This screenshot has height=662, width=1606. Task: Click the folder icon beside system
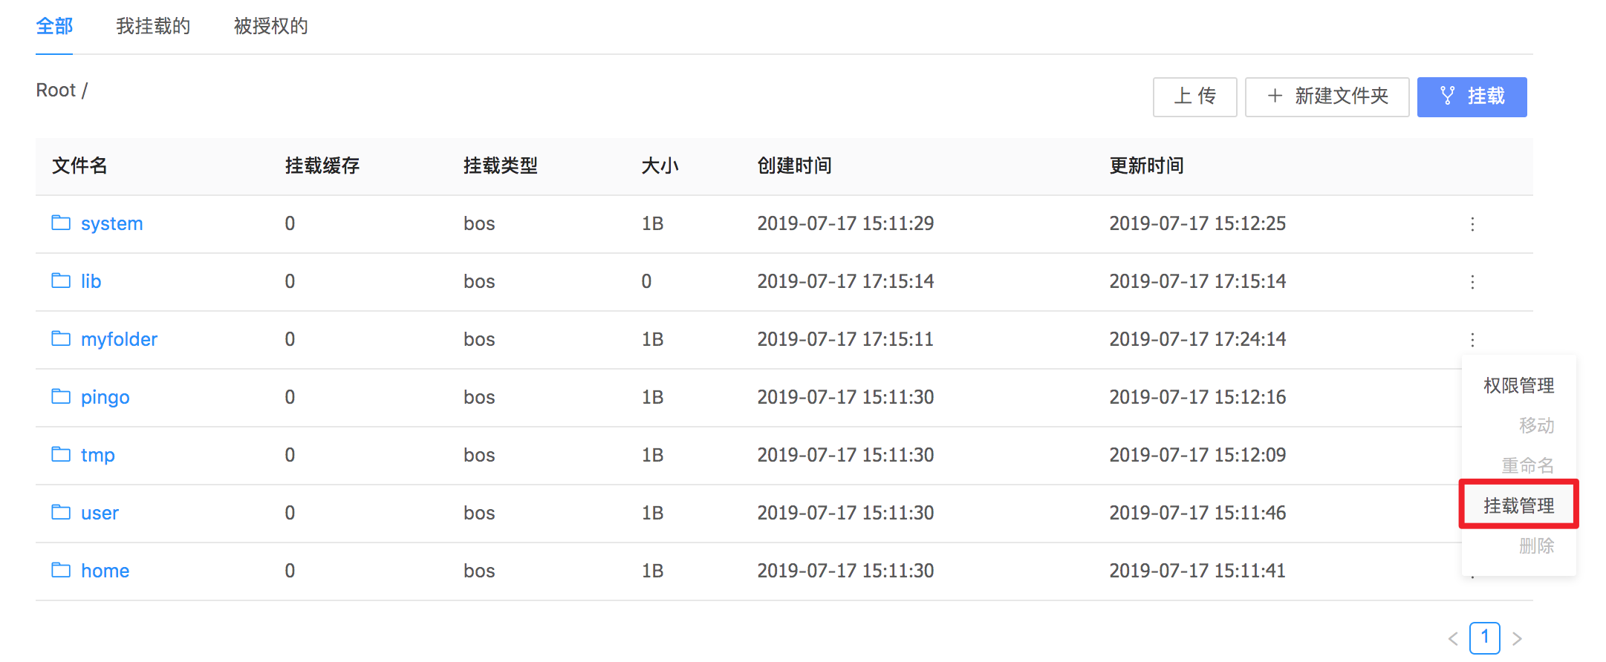point(61,223)
